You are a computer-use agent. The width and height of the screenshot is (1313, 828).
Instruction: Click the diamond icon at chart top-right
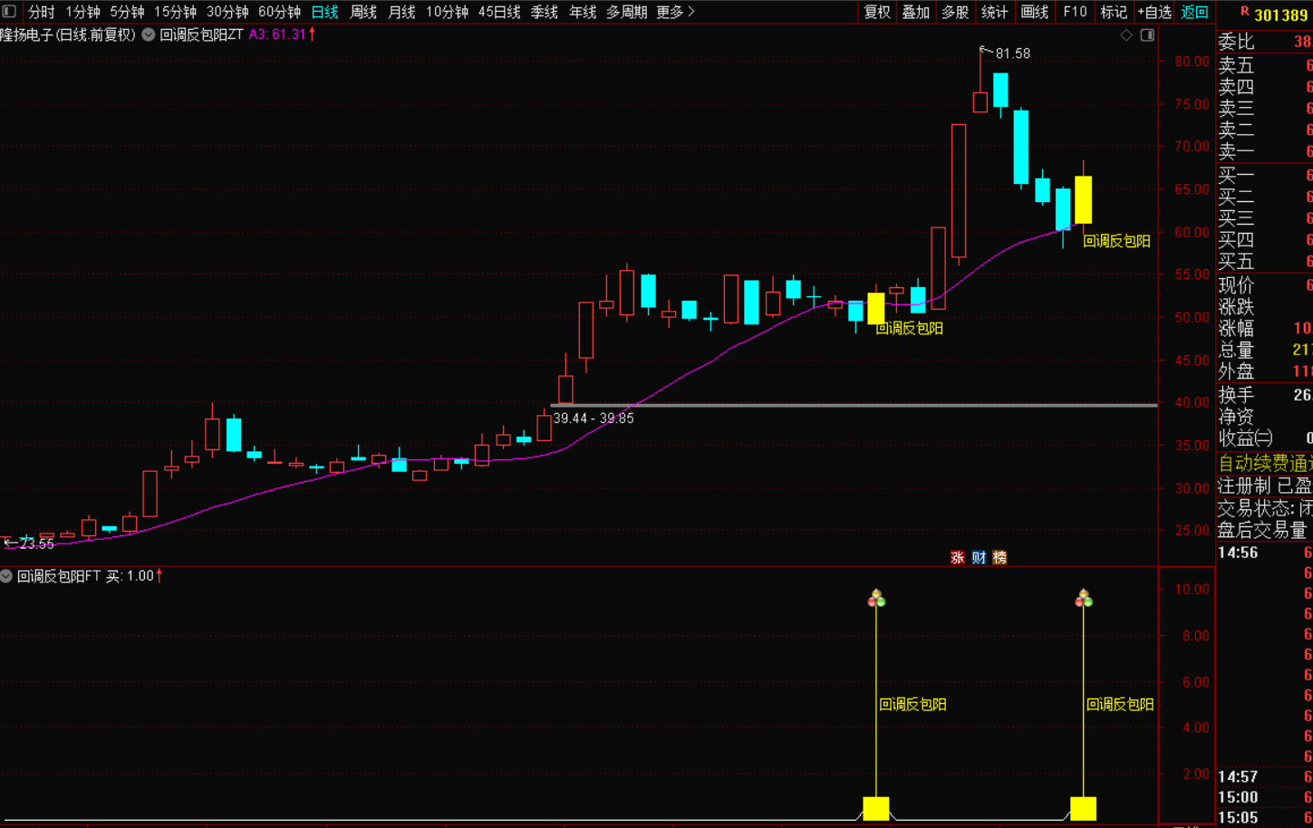(x=1126, y=34)
